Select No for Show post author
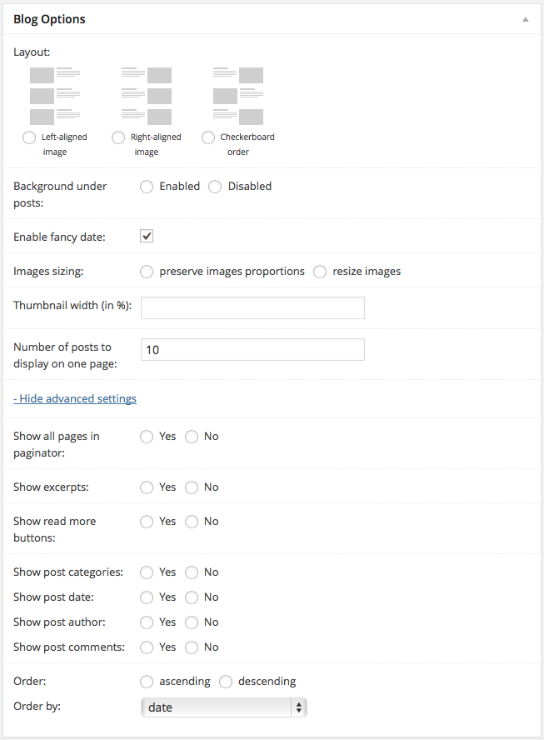 click(192, 622)
